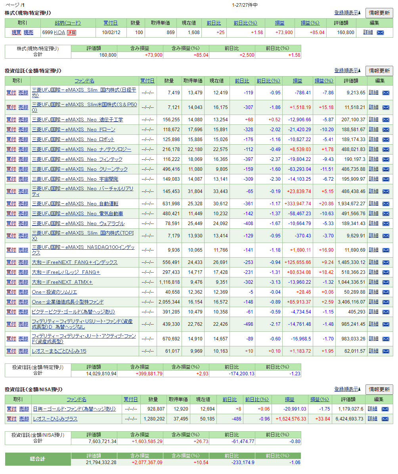398x474 pixels.
Task: Click 情報更新 button in the NISA預り section
Action: [379, 389]
